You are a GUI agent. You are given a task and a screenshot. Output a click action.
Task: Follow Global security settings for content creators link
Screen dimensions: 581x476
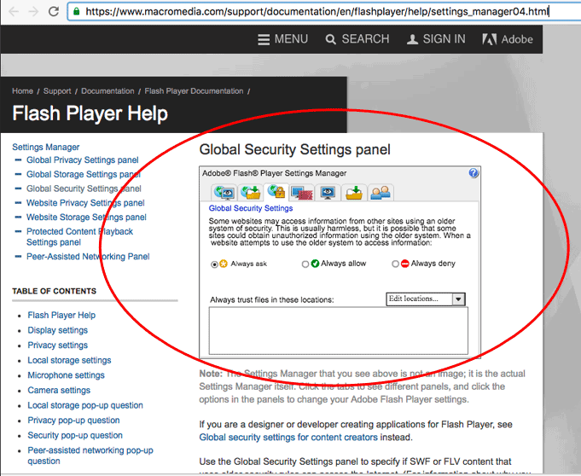[288, 438]
